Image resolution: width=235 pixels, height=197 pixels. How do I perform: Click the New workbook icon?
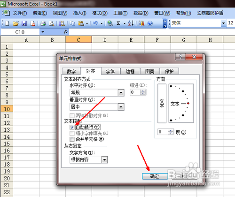(x=7, y=23)
